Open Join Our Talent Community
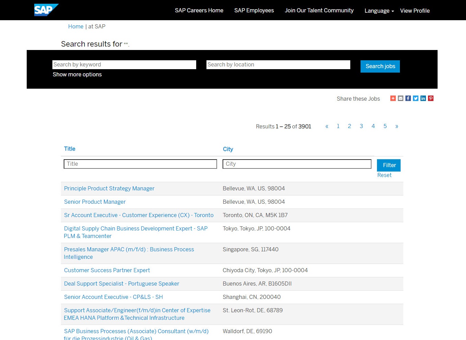Image resolution: width=466 pixels, height=340 pixels. [319, 11]
